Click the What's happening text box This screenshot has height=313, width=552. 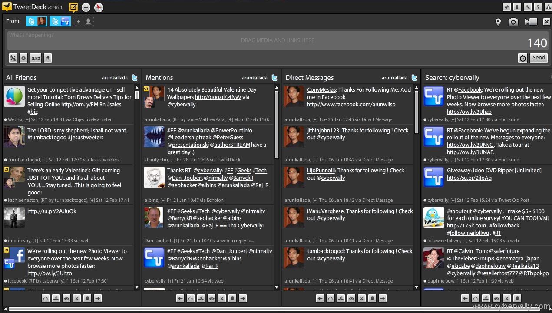pyautogui.click(x=278, y=40)
